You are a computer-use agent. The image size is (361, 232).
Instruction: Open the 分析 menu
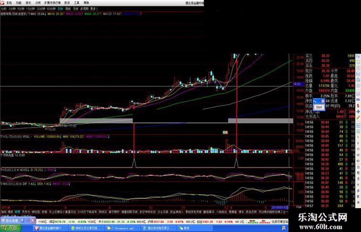click(38, 3)
